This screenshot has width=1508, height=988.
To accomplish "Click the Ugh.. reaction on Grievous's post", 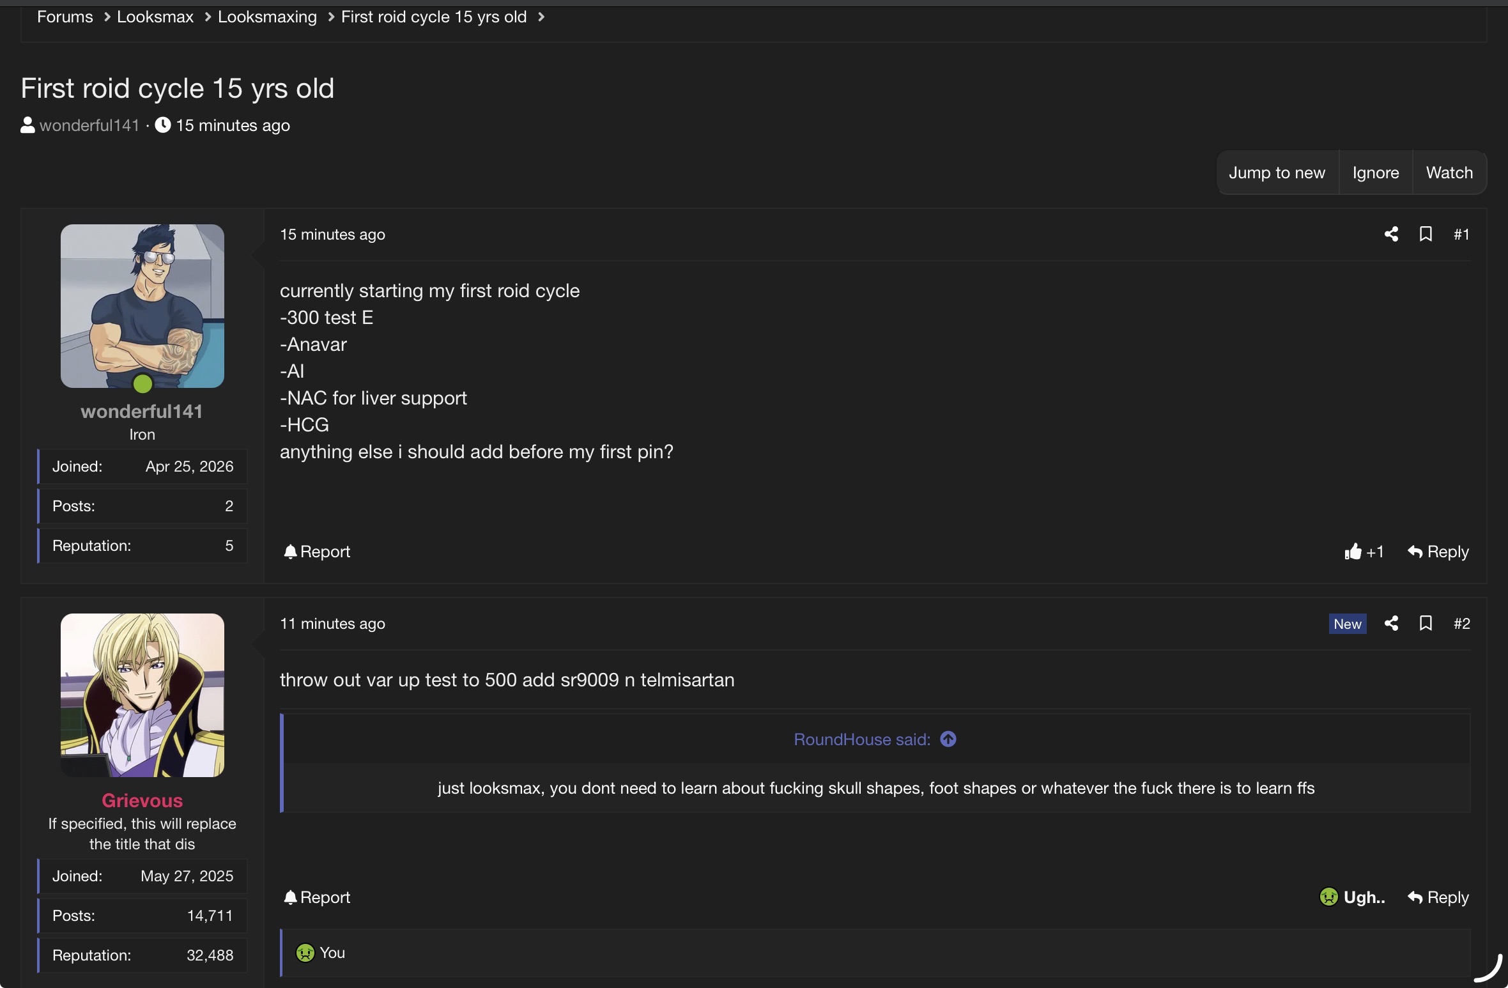I will pyautogui.click(x=1352, y=897).
